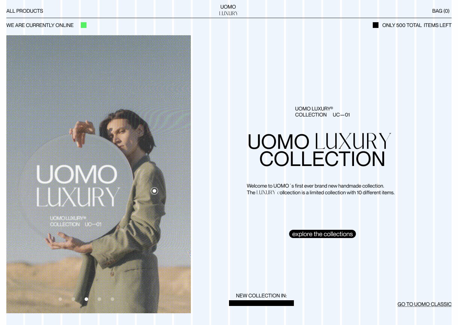Open the shopping Bag (0)
Screen dimensions: 458x325
point(441,11)
